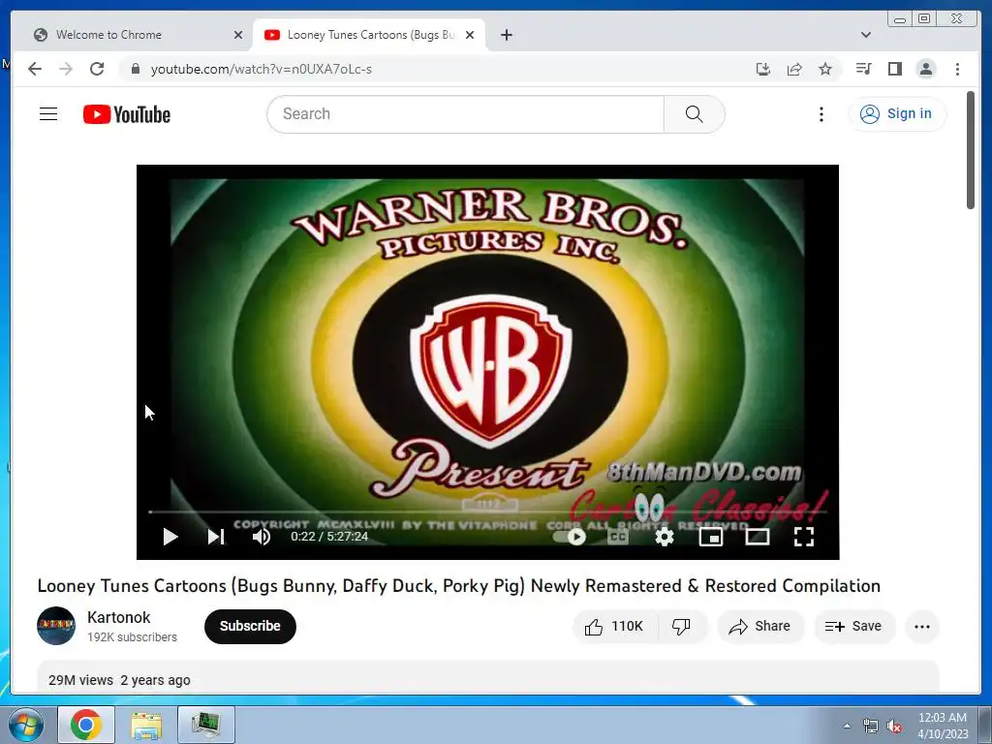This screenshot has height=744, width=992.
Task: Click the muted volume tray icon
Action: coord(894,726)
